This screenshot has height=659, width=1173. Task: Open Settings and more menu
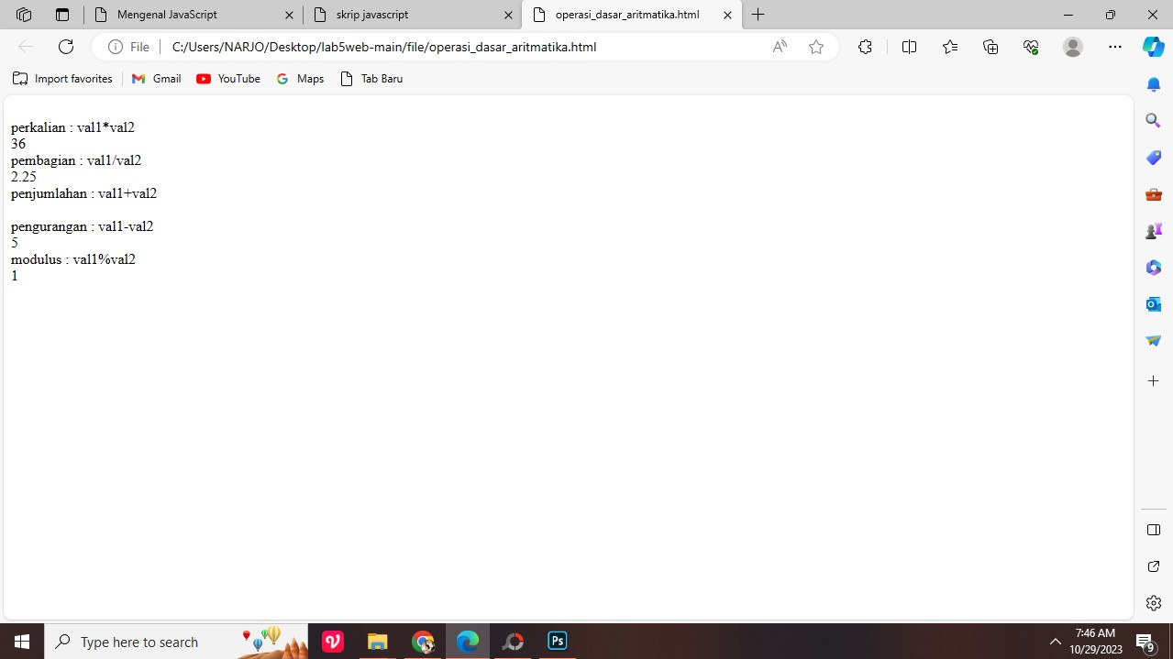1114,47
